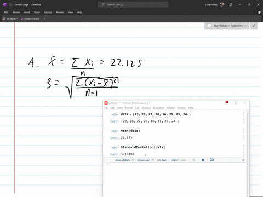Viewport: 263px width, 197px height.
Task: Select the cell bracket beside Mean[data]
Action: click(x=244, y=131)
